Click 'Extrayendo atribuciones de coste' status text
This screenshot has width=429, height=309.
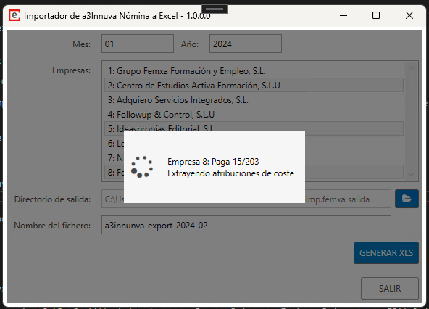pyautogui.click(x=230, y=173)
